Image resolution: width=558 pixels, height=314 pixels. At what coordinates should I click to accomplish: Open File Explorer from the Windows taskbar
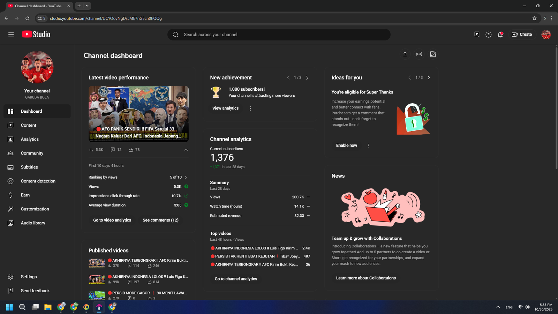(x=48, y=307)
